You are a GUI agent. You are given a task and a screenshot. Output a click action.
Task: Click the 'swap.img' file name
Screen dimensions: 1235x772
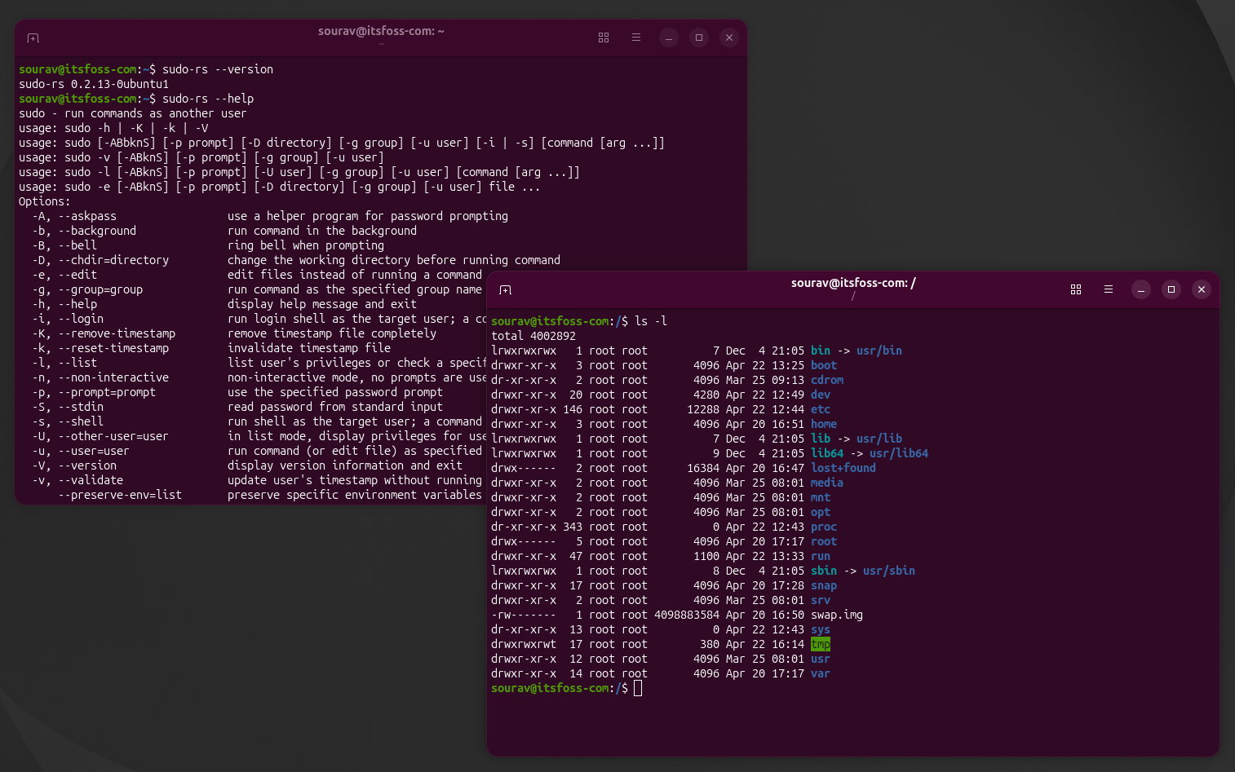[x=837, y=615]
